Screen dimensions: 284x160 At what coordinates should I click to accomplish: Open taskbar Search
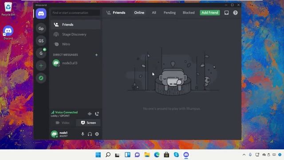(x=108, y=155)
